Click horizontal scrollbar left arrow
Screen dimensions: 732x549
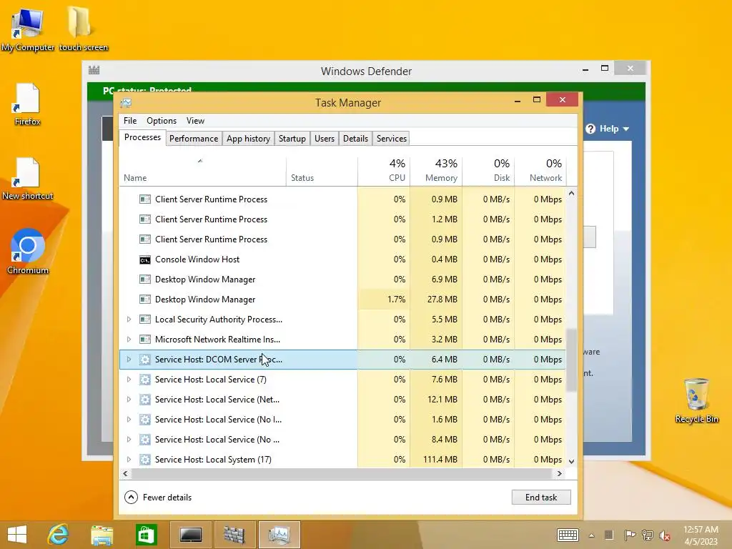pos(125,473)
